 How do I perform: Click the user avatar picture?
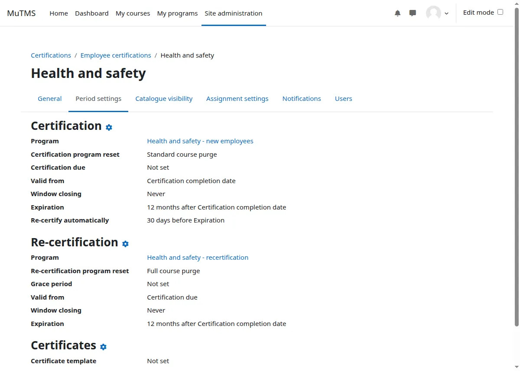pos(433,13)
